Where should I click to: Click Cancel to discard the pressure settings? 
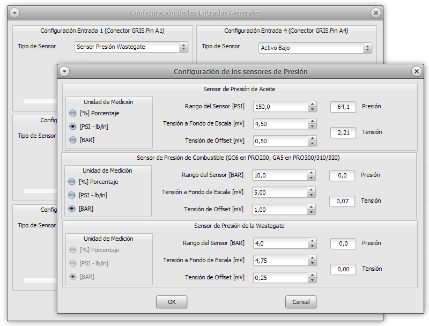tap(301, 302)
